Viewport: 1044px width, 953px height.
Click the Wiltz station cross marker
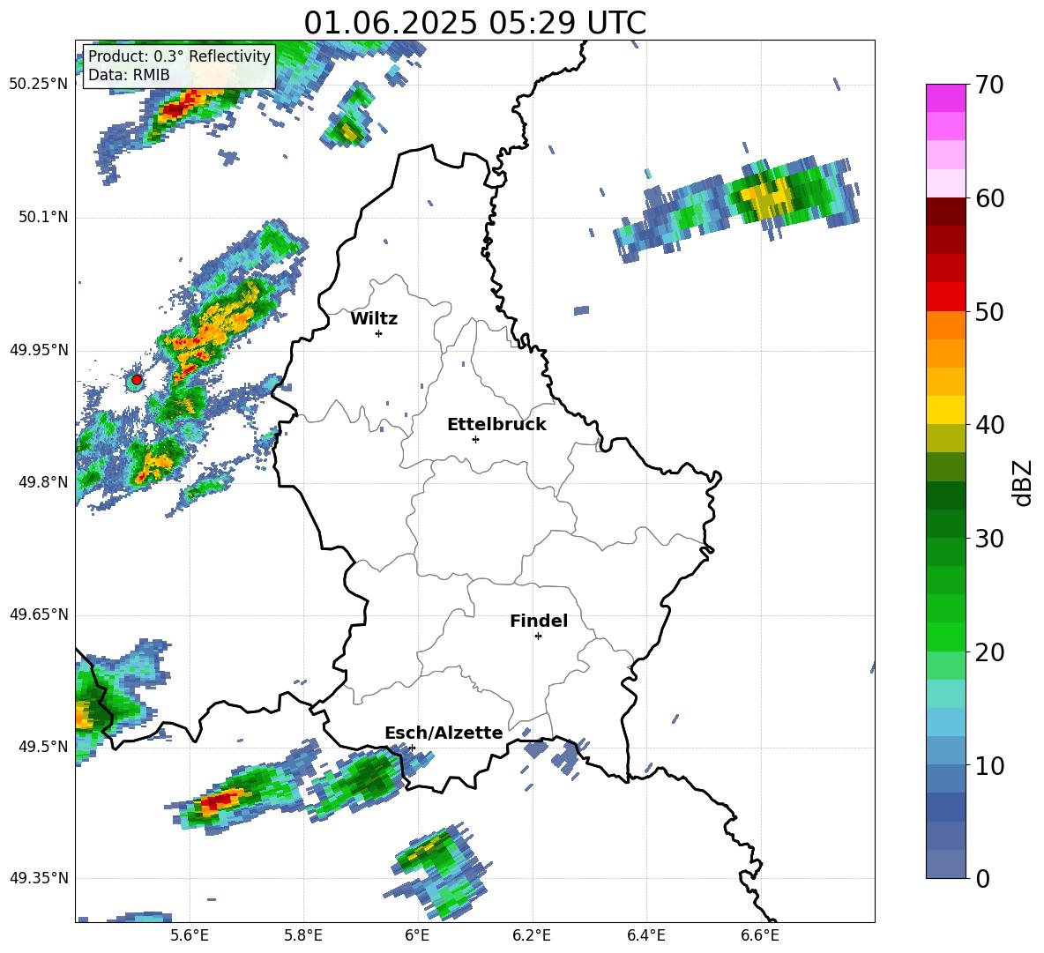point(379,333)
